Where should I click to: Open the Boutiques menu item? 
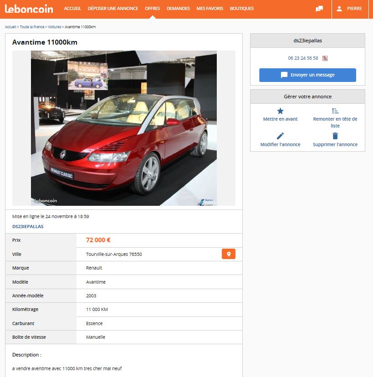tap(242, 9)
